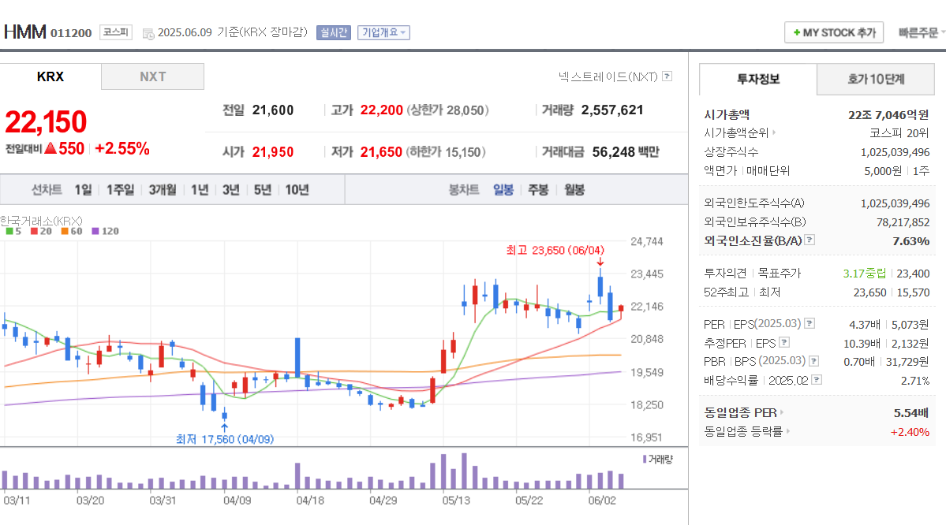Select the 일봉 candle chart

[x=503, y=190]
